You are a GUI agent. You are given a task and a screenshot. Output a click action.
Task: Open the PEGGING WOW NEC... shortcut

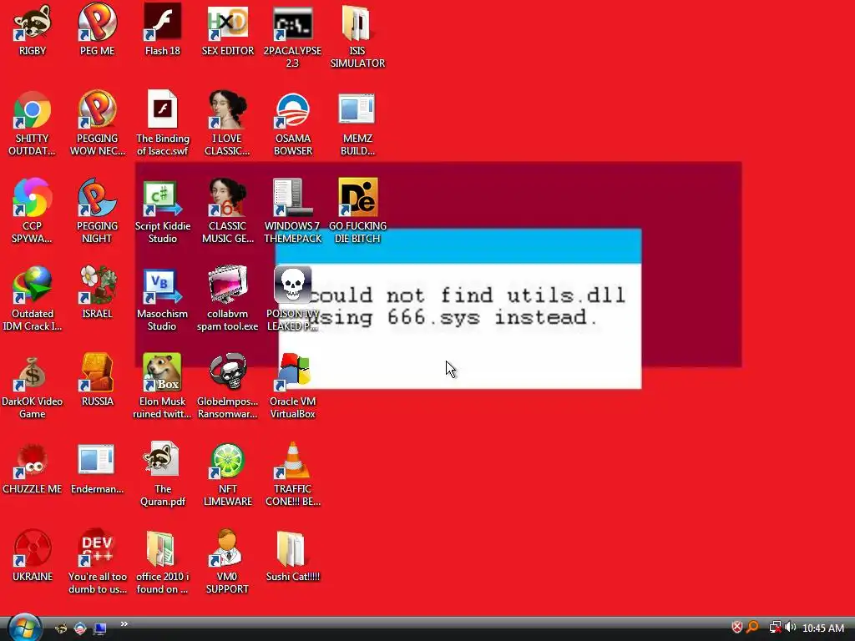97,110
